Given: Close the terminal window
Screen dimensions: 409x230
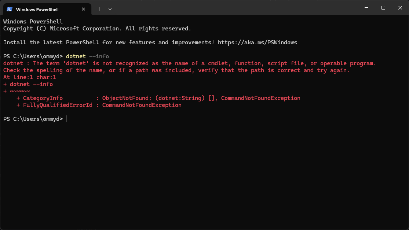Looking at the screenshot, I should tap(400, 8).
